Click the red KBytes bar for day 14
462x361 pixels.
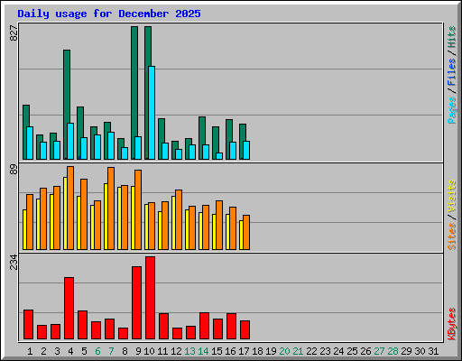point(204,326)
